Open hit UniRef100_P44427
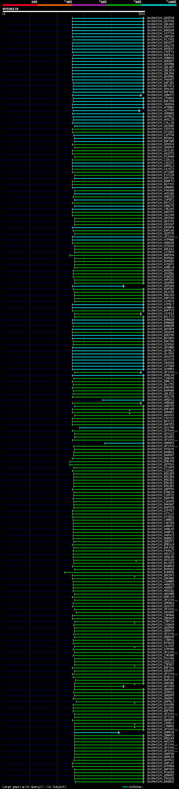 (x=161, y=551)
